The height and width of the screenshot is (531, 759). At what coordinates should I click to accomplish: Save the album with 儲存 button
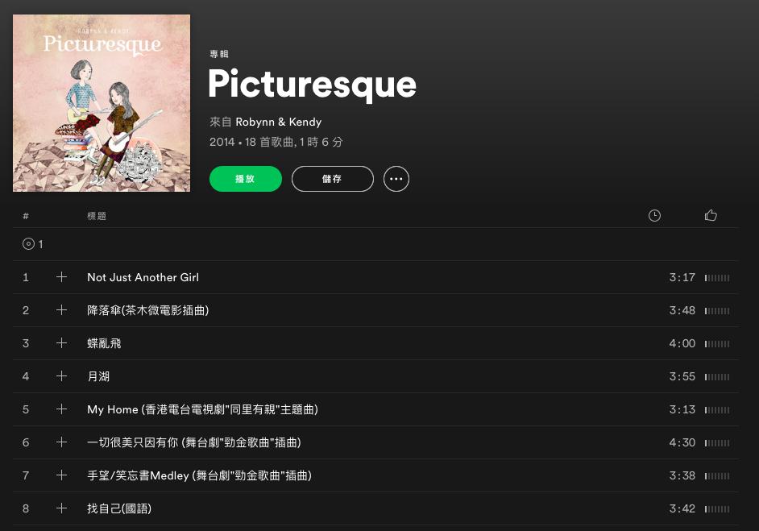tap(333, 179)
